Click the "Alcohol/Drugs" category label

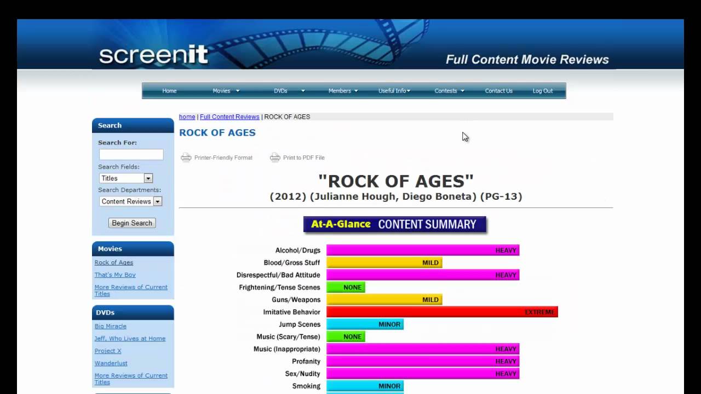coord(298,251)
